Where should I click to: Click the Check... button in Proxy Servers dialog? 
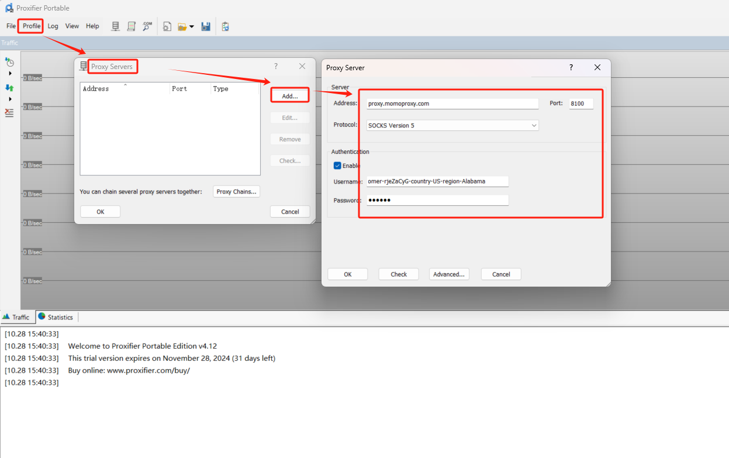pos(290,161)
